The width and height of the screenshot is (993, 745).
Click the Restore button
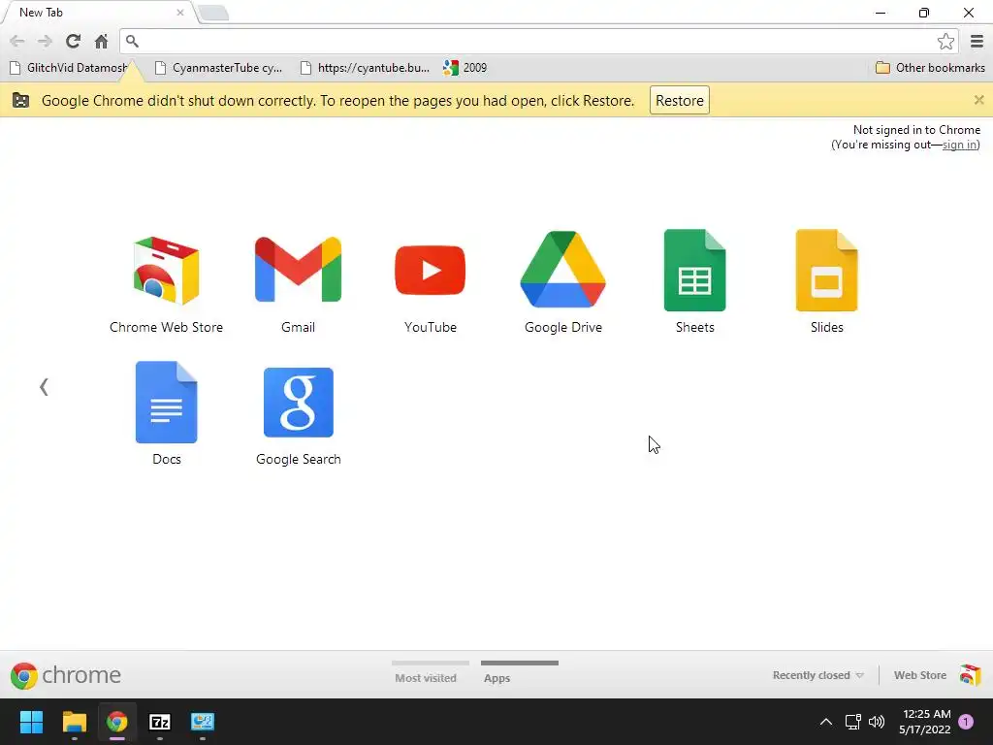coord(680,100)
